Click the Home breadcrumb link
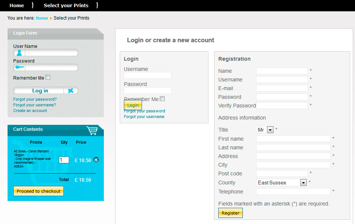Viewport: 355px width, 224px height. click(x=42, y=18)
